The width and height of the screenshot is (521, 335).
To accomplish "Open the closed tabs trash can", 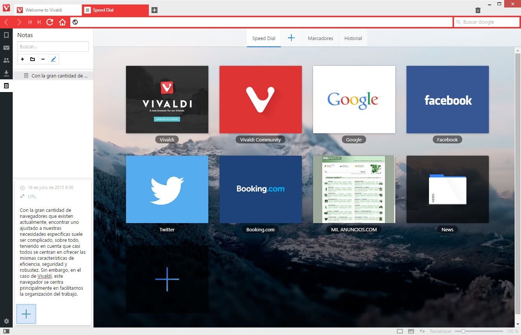I will (478, 10).
